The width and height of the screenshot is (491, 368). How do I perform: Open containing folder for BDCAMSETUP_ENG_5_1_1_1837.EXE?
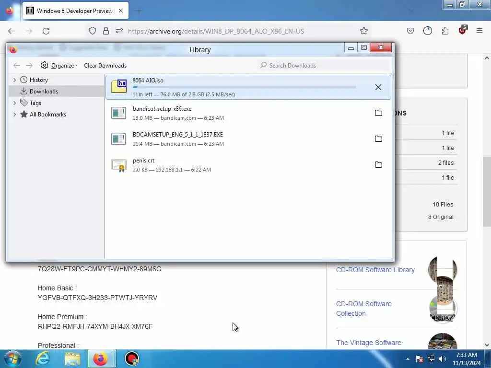pyautogui.click(x=378, y=139)
